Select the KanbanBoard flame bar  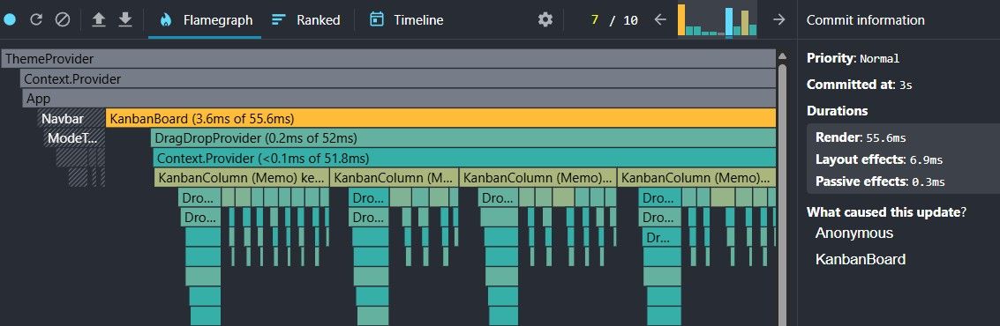(440, 118)
